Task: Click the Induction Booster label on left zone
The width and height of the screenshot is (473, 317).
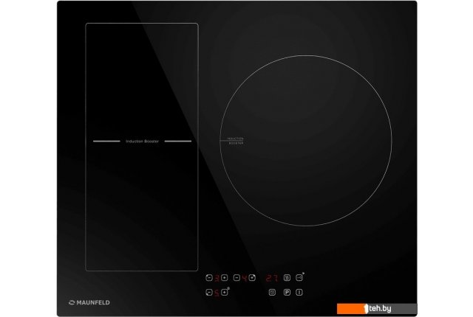Action: [x=142, y=141]
